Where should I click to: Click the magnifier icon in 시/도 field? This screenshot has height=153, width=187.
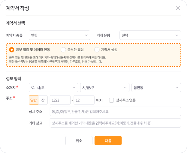pos(33,87)
